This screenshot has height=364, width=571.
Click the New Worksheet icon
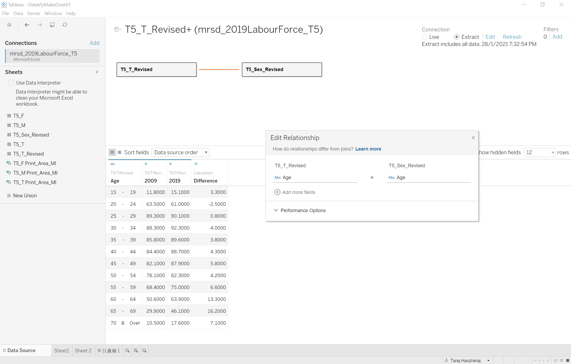point(127,351)
